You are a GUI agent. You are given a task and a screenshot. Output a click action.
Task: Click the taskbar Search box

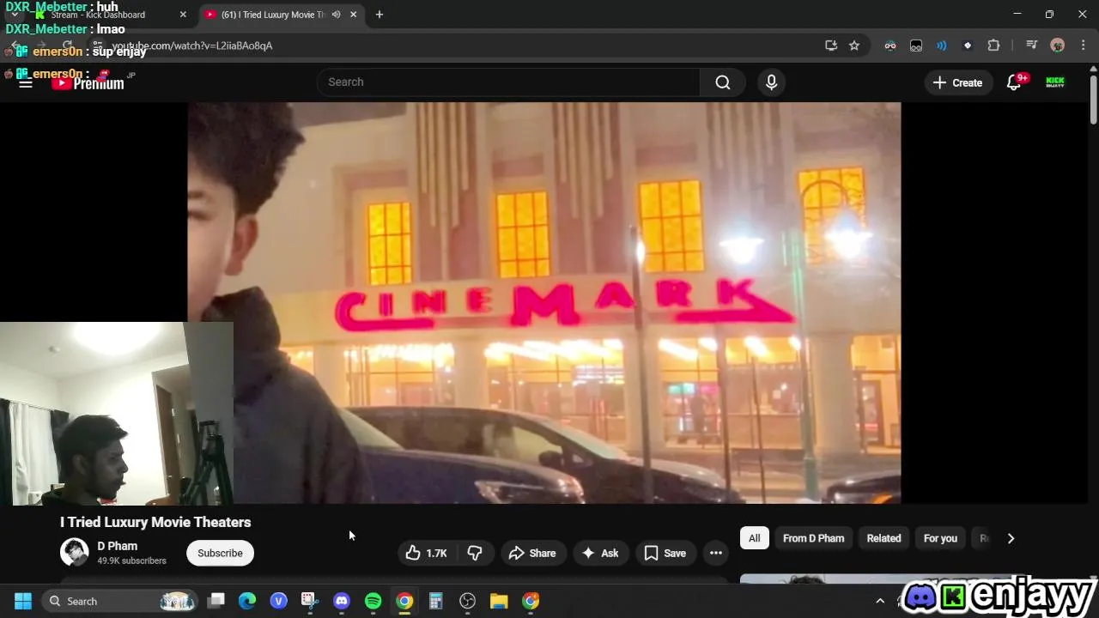120,601
